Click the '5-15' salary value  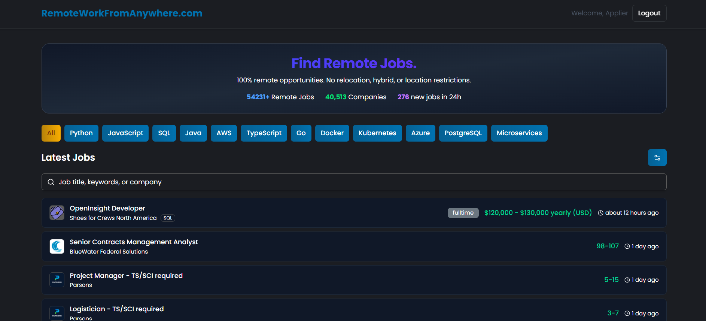coord(611,280)
